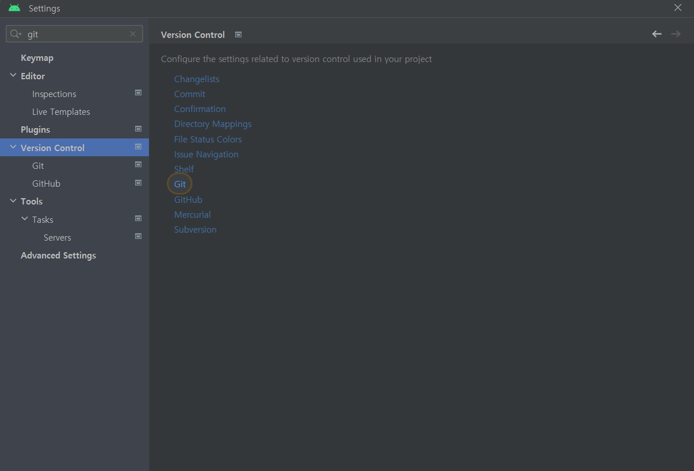Open Inspections settings page
Image resolution: width=694 pixels, height=471 pixels.
coord(54,94)
